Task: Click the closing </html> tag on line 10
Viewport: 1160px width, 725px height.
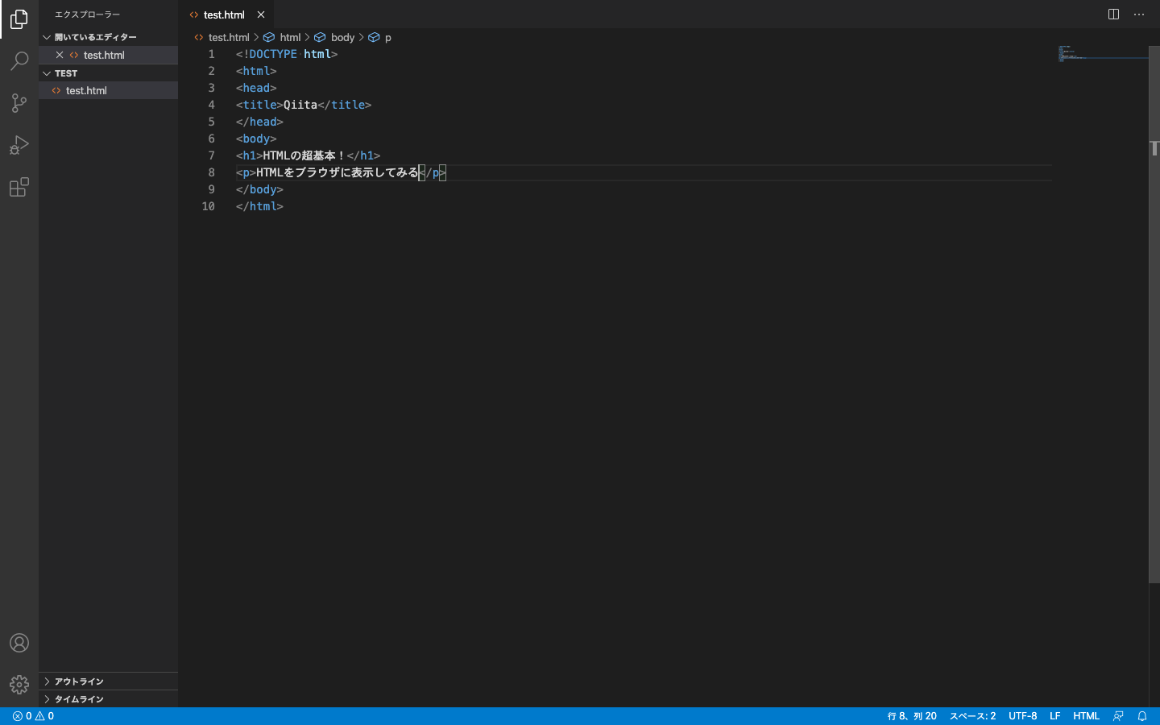Action: (x=259, y=206)
